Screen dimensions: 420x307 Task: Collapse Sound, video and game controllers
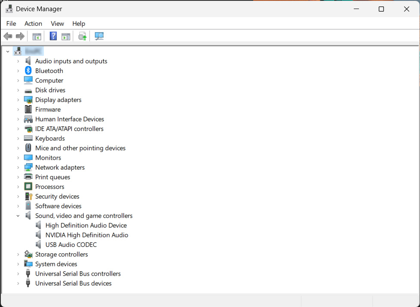click(x=18, y=216)
